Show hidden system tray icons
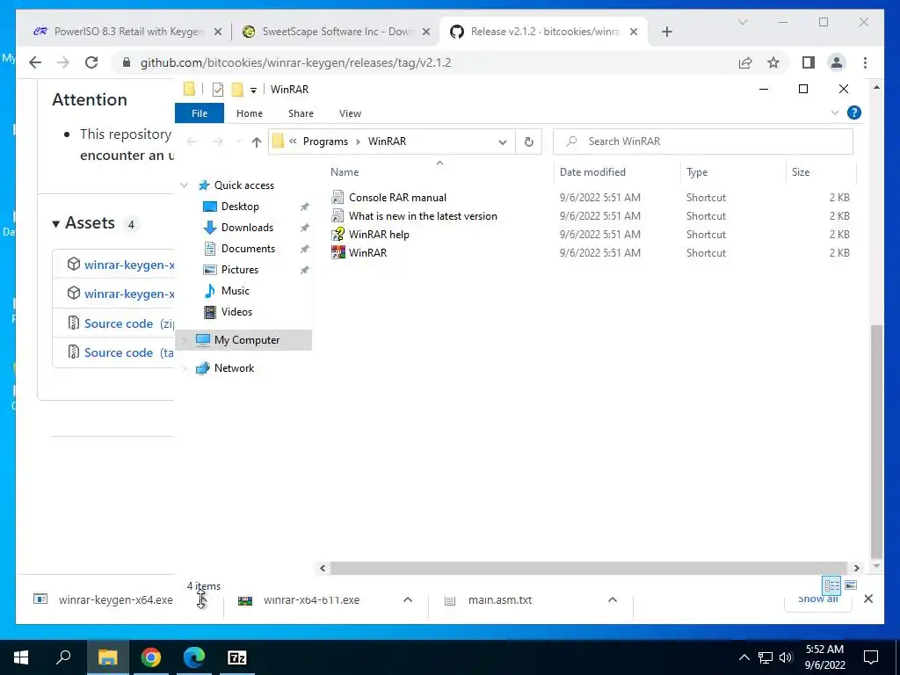 [x=744, y=657]
